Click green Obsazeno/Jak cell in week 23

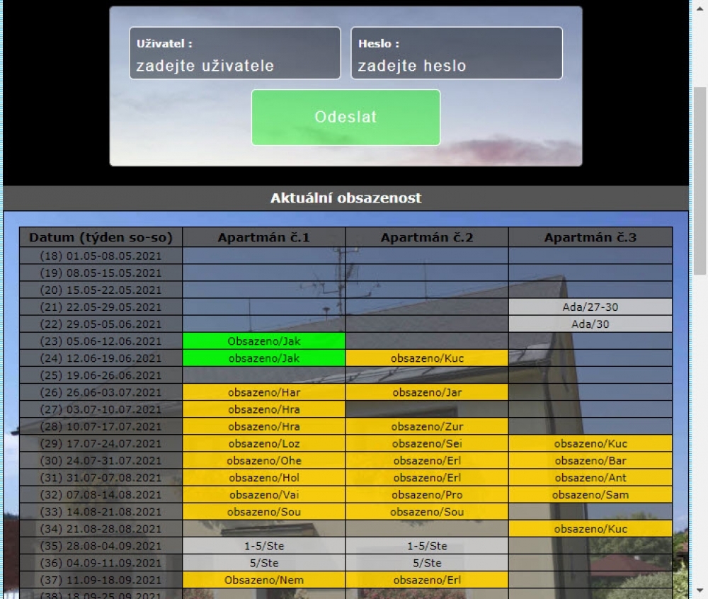pyautogui.click(x=263, y=341)
